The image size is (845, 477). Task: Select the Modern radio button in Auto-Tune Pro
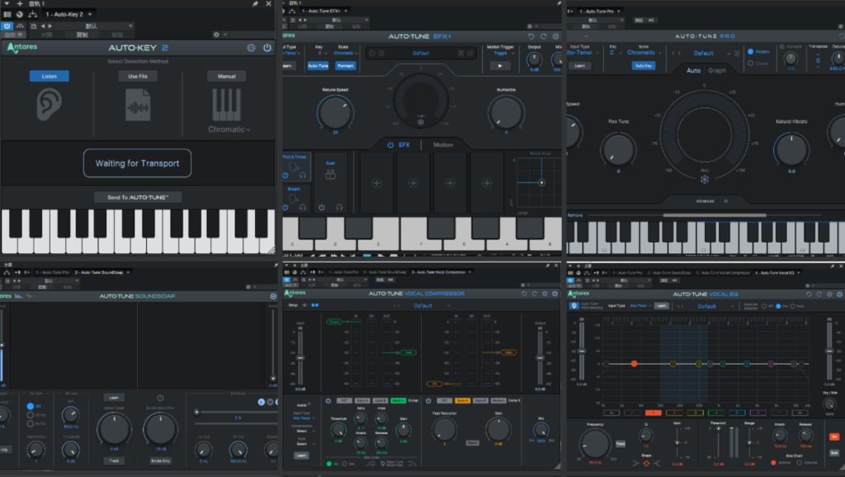(x=751, y=52)
